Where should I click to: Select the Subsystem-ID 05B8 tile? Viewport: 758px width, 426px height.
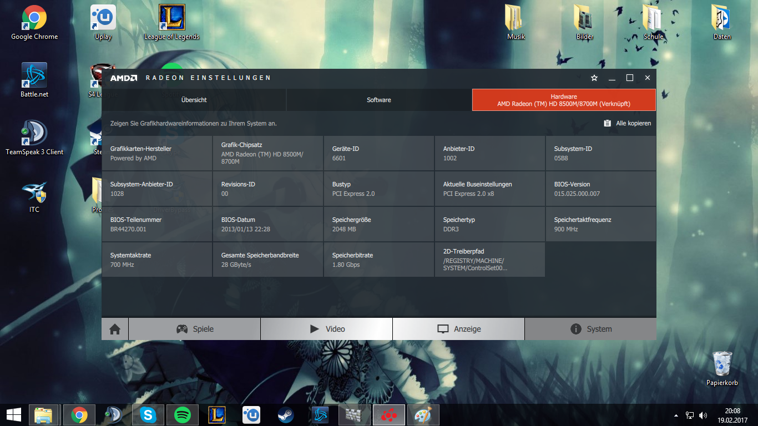pos(601,153)
